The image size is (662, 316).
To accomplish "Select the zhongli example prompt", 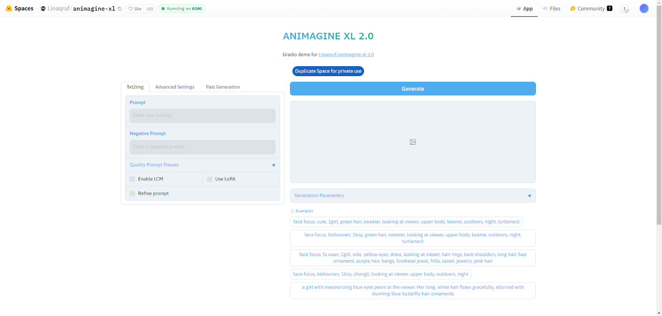I will [381, 274].
